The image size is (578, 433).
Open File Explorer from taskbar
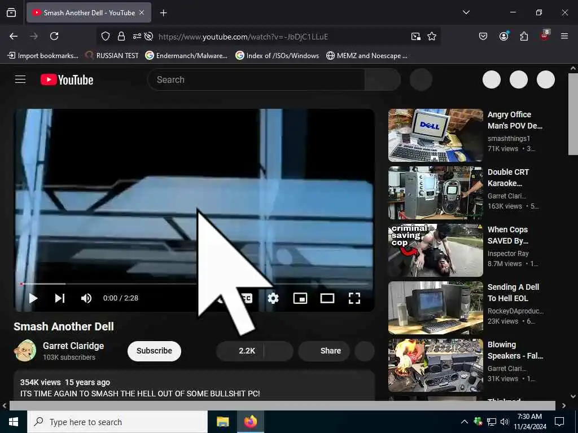(222, 422)
